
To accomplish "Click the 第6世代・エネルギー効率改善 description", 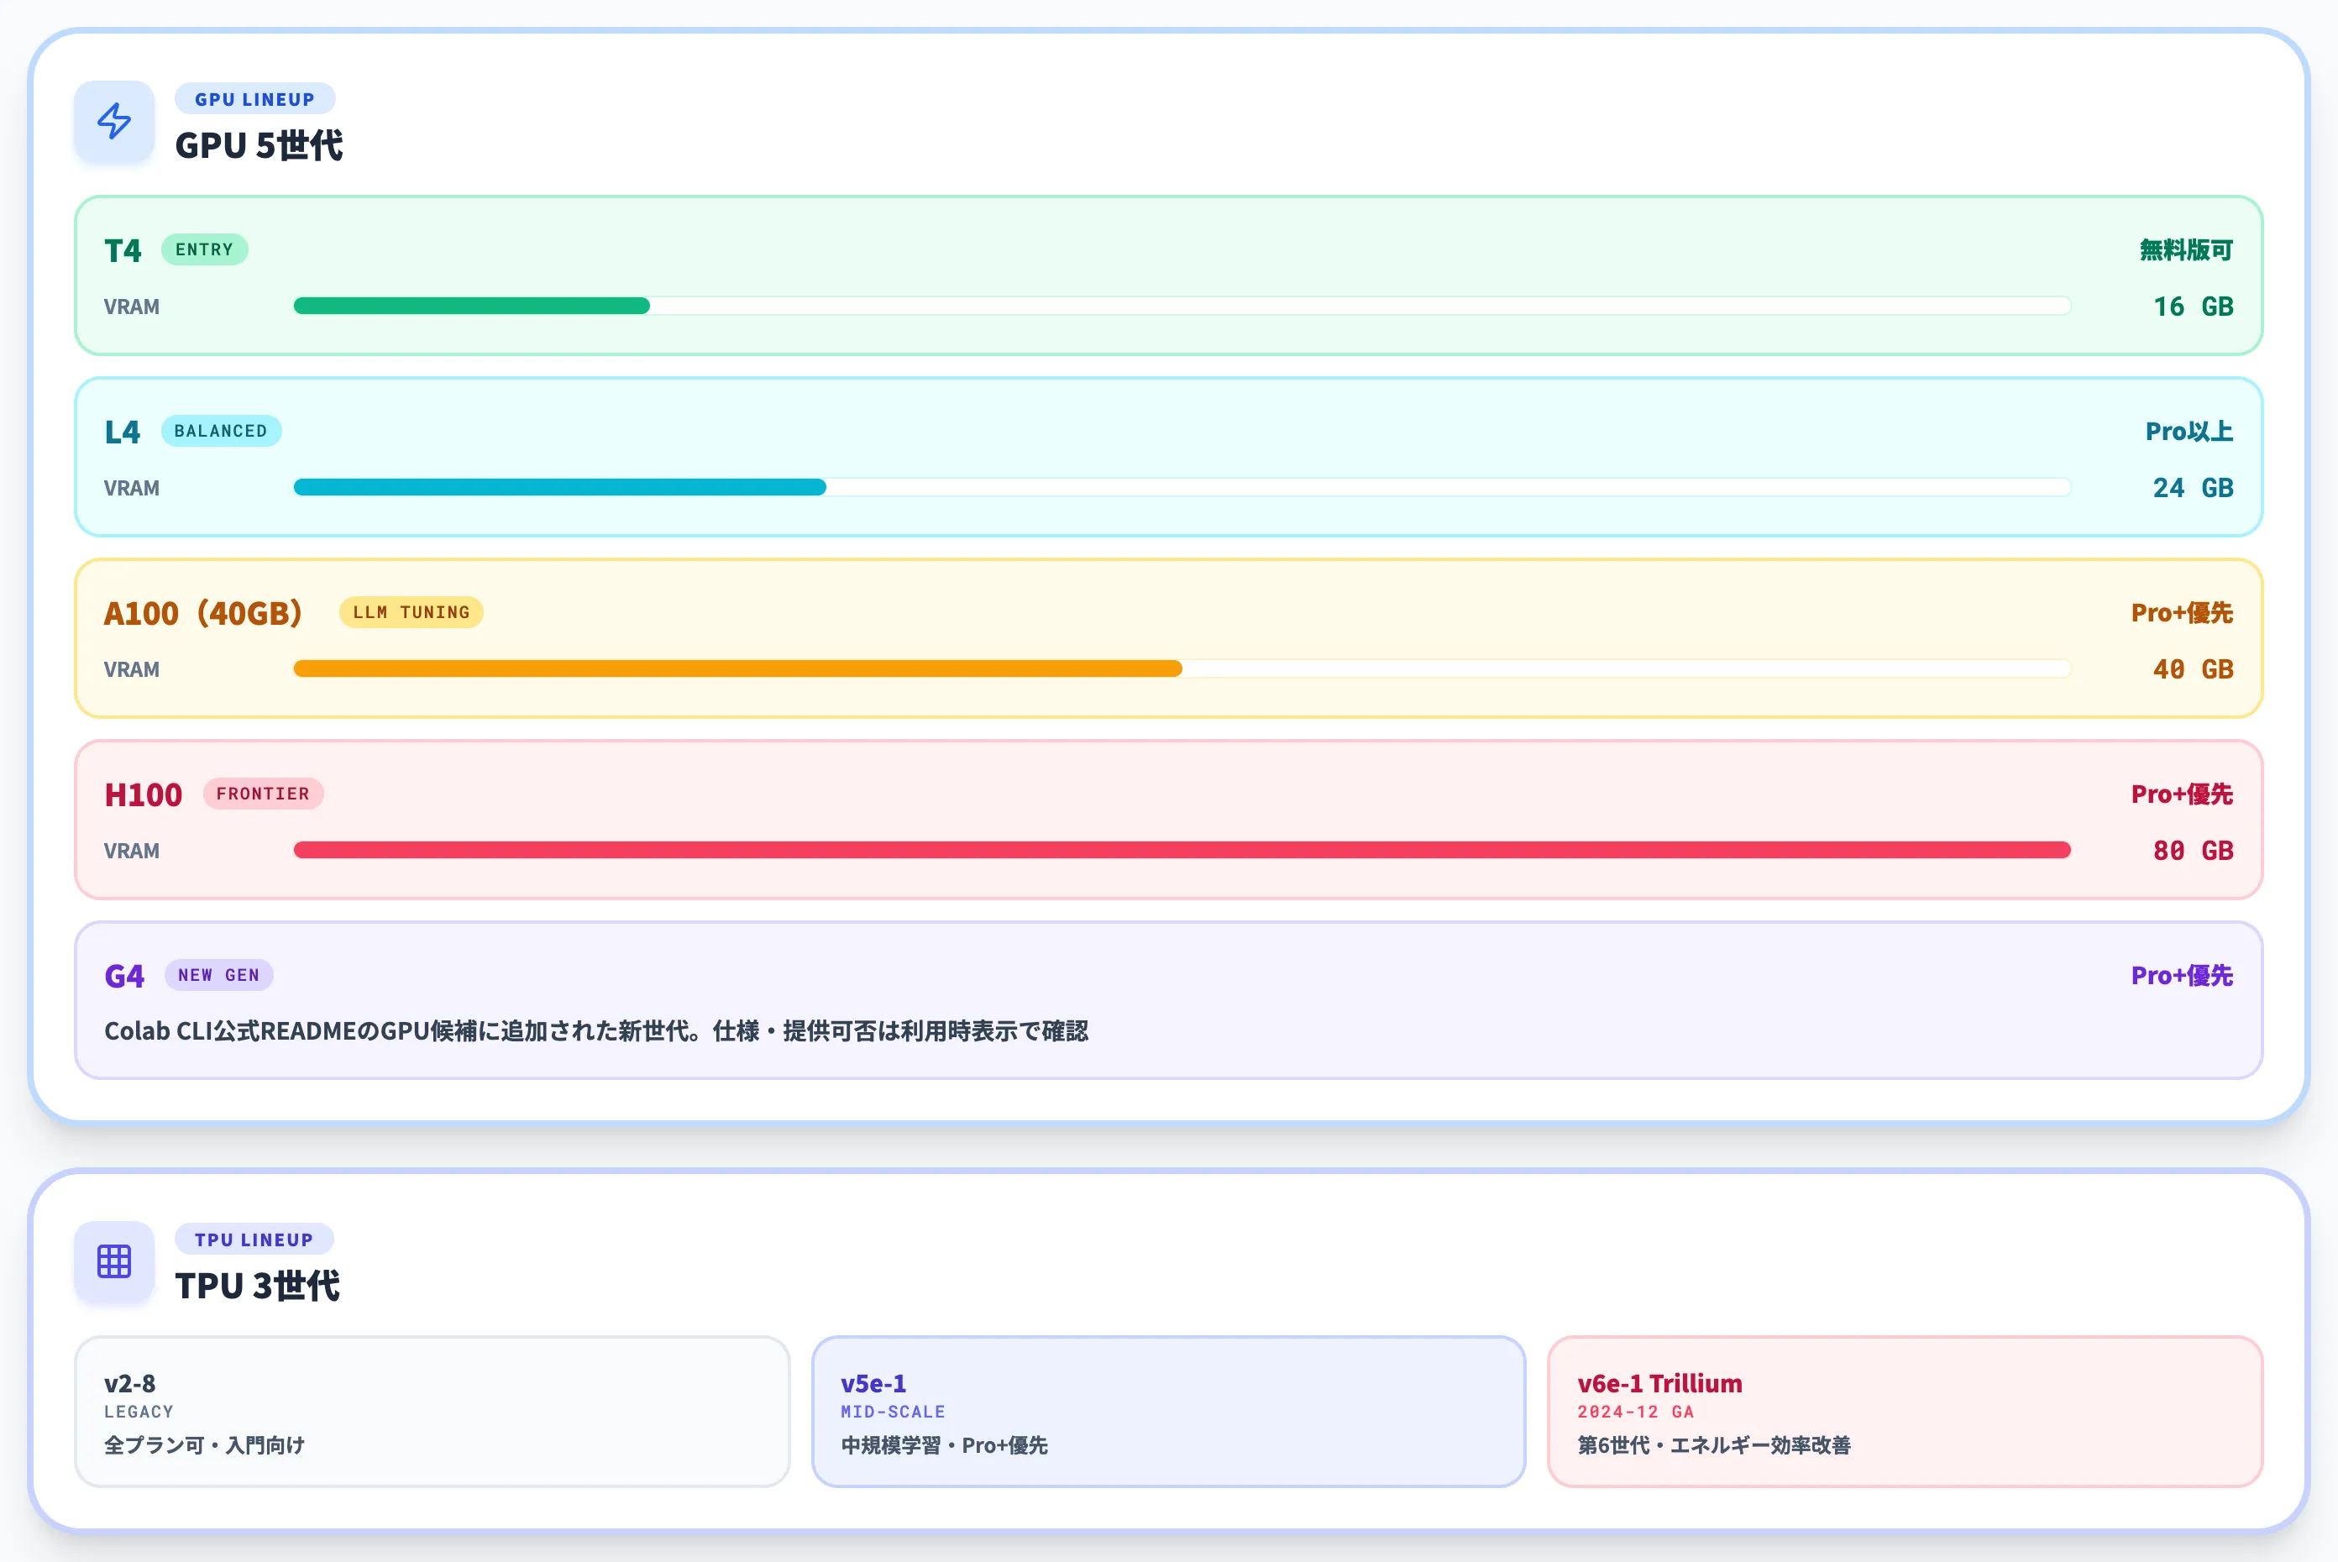I will 1714,1445.
